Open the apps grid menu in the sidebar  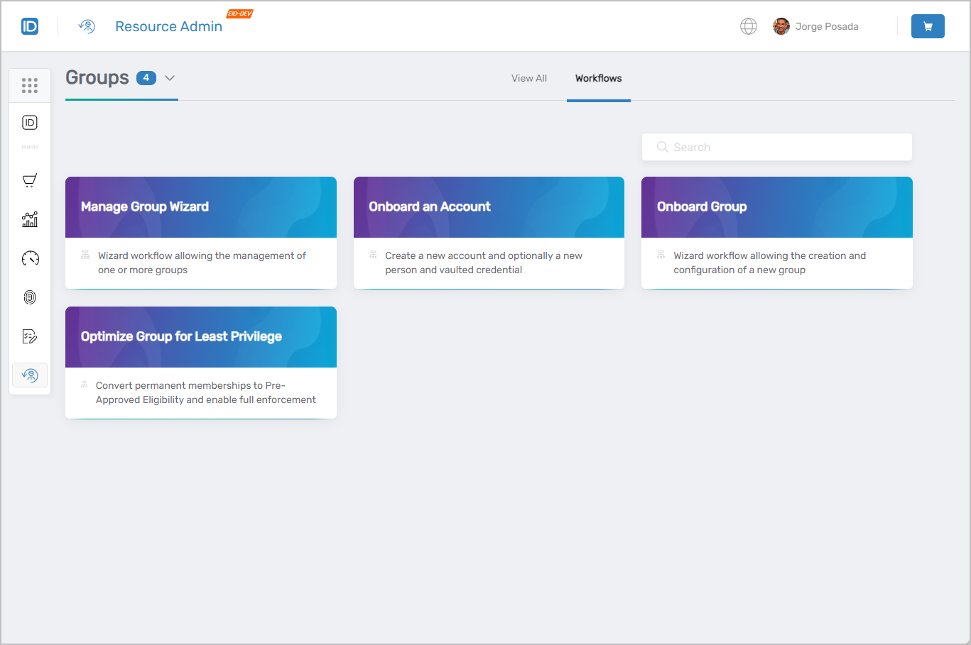coord(30,85)
